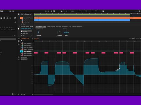
Task: Click the Polyphony value stepper
Action: point(38,33)
